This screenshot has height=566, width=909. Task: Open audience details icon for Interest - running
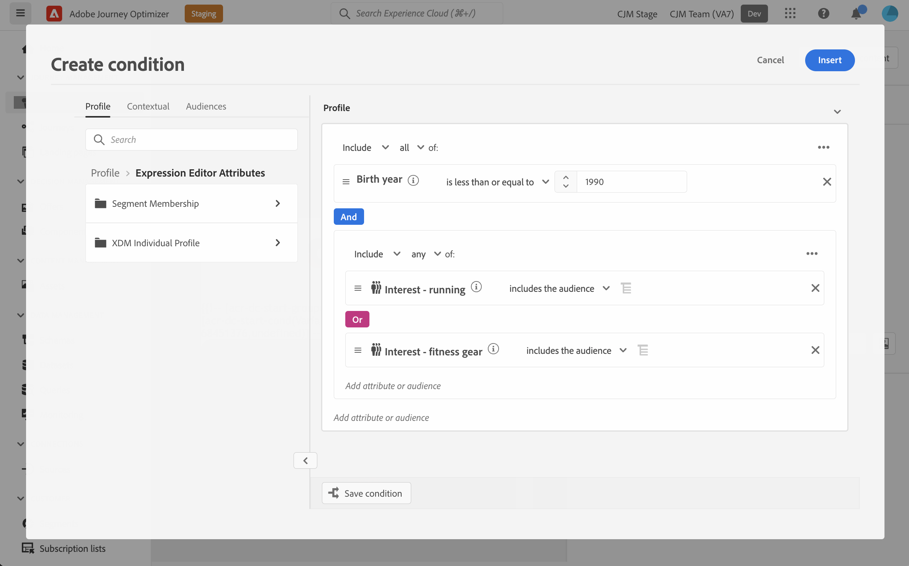626,288
